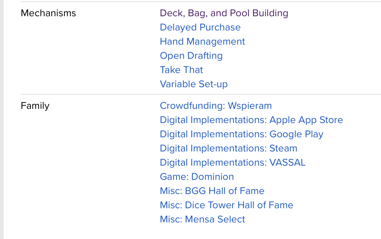Visit the Misc: BGG Hall of Fame page

(x=212, y=191)
